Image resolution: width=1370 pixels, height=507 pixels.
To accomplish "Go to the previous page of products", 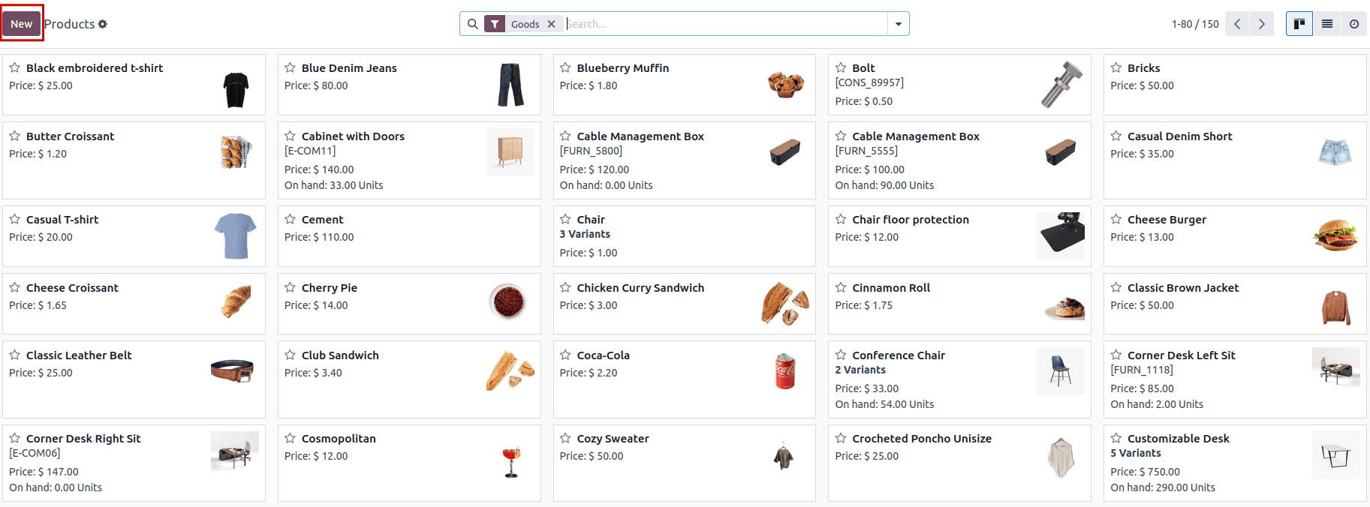I will (1237, 24).
